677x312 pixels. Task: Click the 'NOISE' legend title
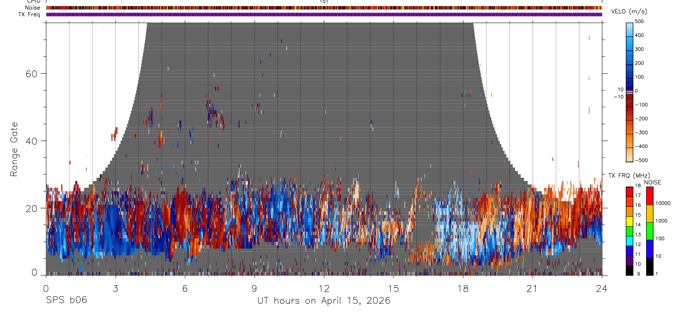[653, 182]
